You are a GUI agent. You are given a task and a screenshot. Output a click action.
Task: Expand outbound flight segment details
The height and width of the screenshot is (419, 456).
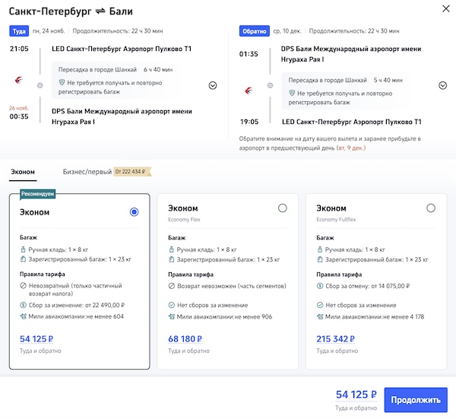tap(213, 86)
